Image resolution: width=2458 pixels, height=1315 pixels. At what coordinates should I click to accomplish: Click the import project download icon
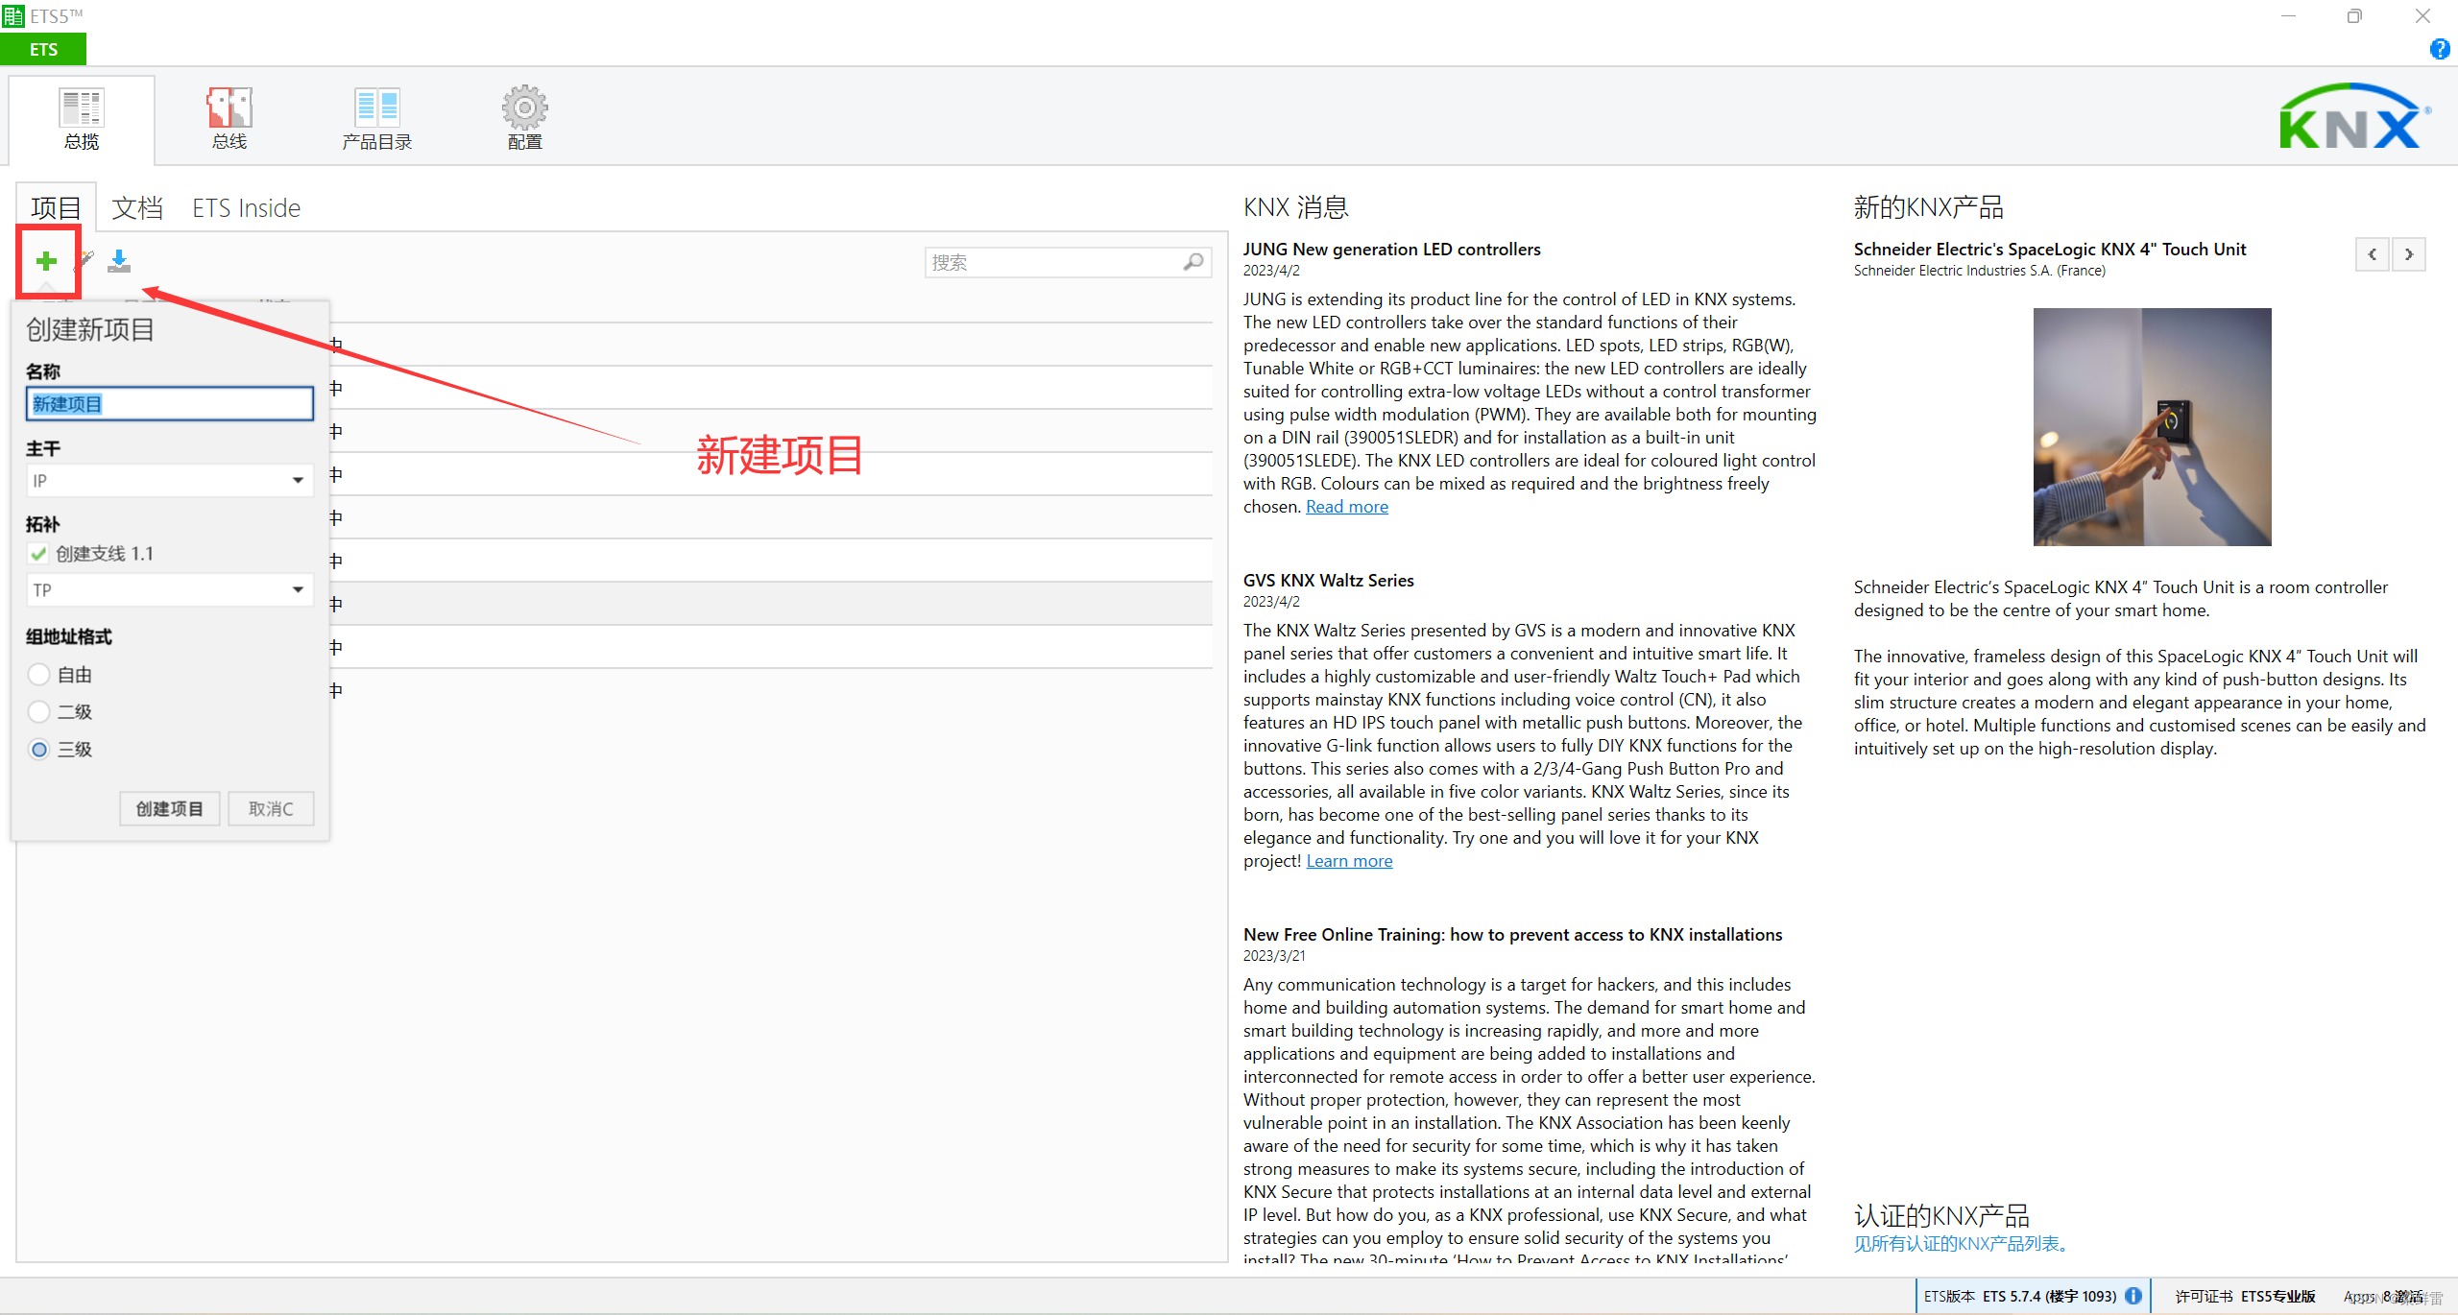119,261
